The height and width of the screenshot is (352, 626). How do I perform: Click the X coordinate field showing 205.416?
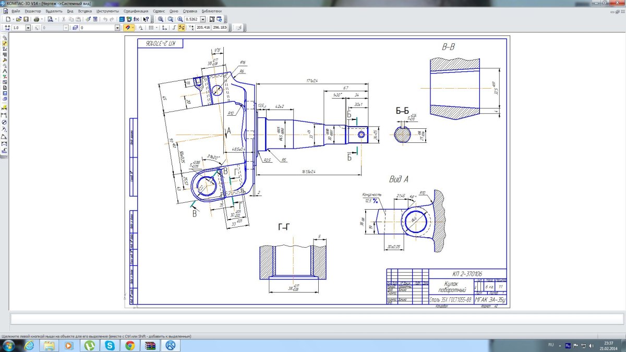click(203, 28)
